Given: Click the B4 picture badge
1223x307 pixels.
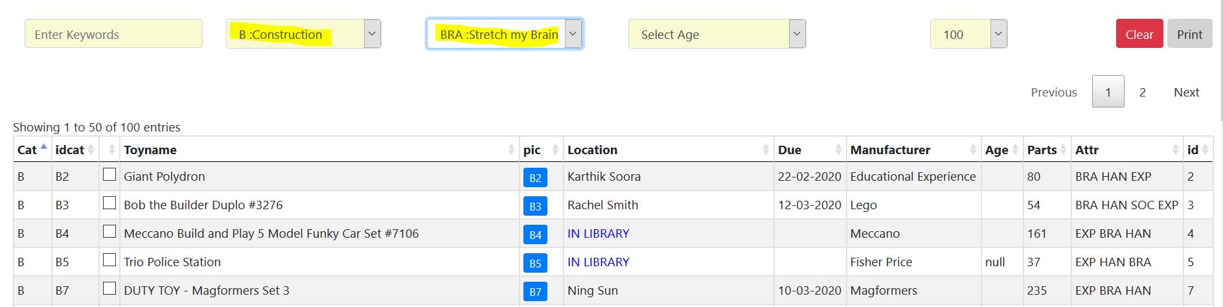Looking at the screenshot, I should tap(535, 234).
